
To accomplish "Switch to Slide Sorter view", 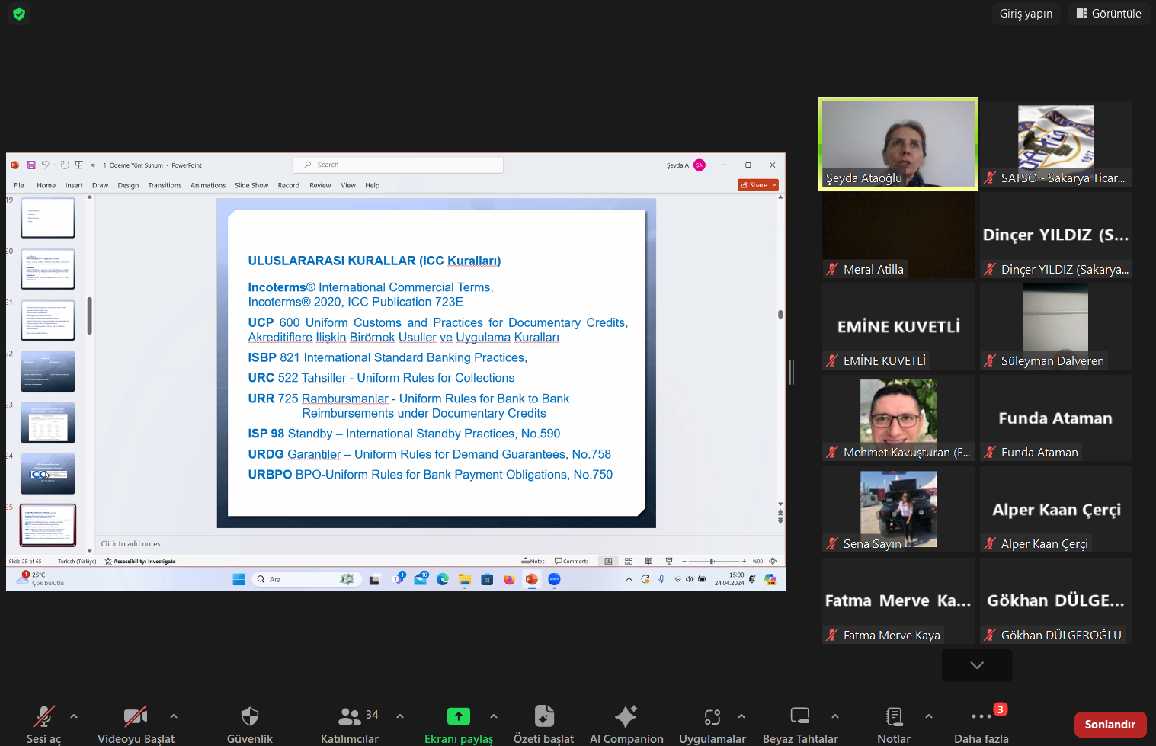I will pos(629,561).
